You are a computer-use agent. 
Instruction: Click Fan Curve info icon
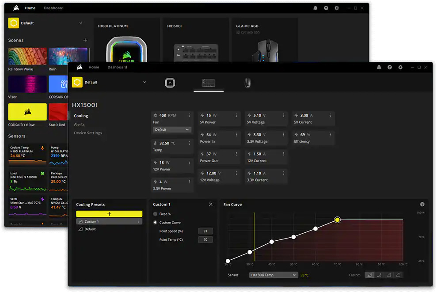pos(422,204)
